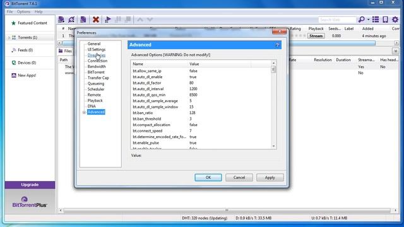Click the advanced options scrollbar thumb
The image size is (404, 227).
(x=273, y=69)
